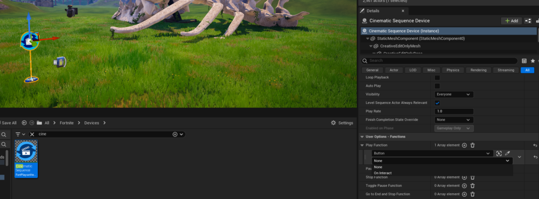Reset Play Function to default arrow

point(535,145)
